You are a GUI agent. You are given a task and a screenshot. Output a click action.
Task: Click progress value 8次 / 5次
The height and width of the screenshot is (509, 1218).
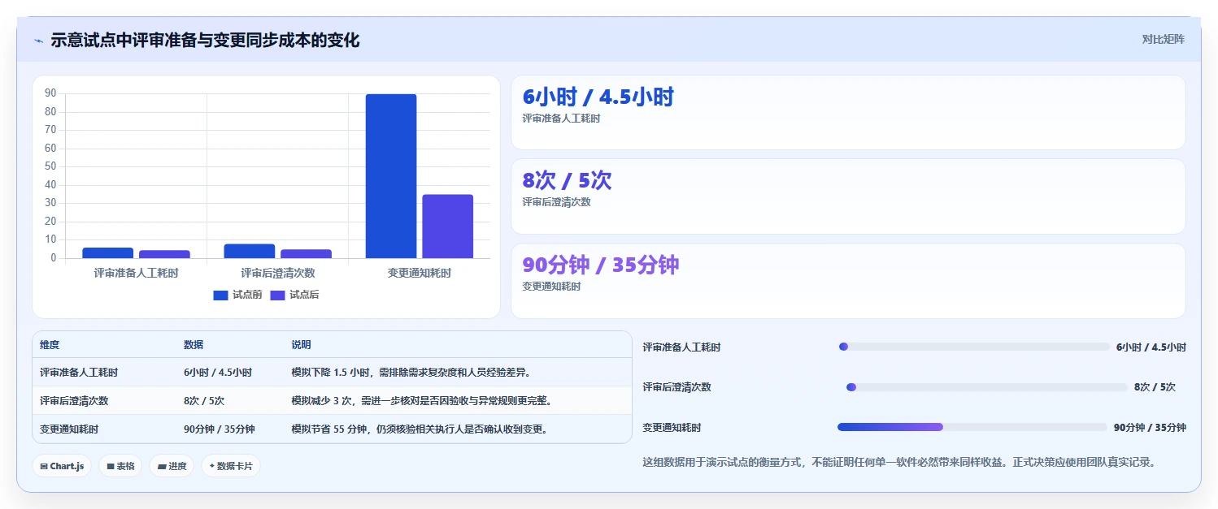(1155, 387)
